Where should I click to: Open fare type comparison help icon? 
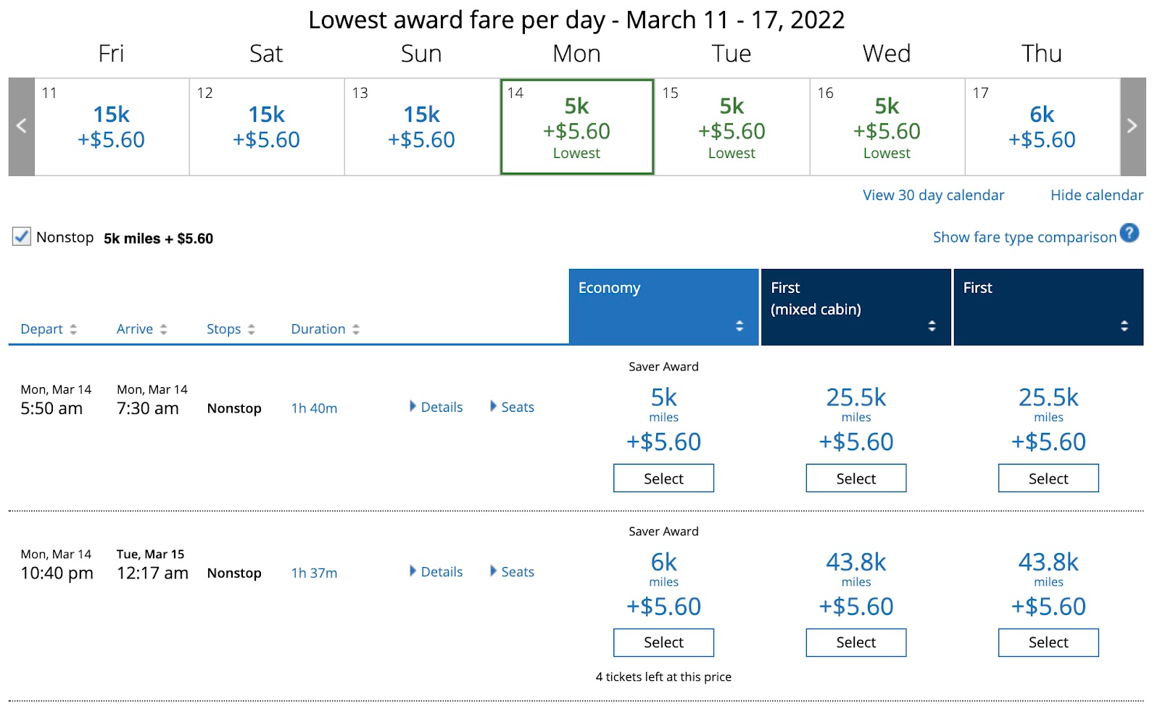pos(1129,233)
